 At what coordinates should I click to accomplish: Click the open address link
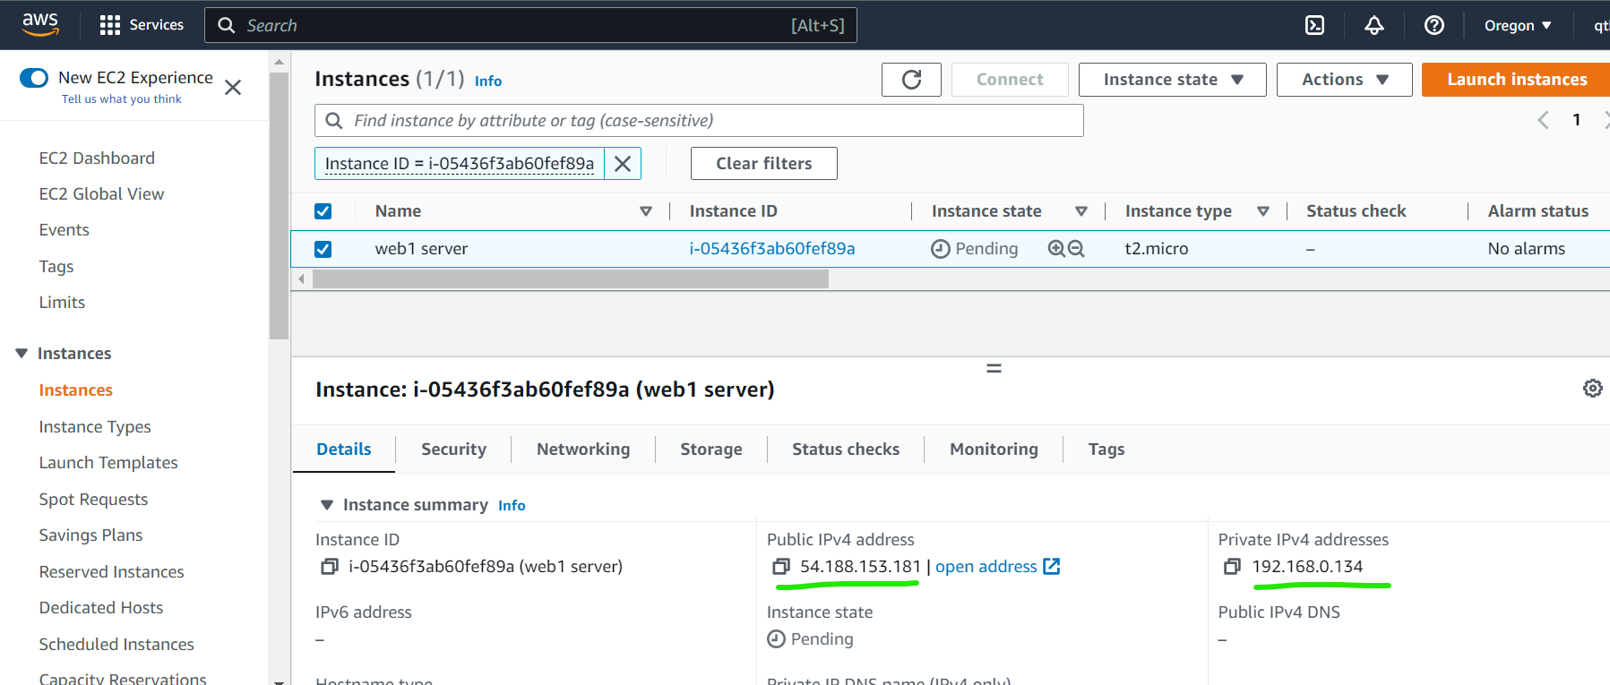coord(986,567)
